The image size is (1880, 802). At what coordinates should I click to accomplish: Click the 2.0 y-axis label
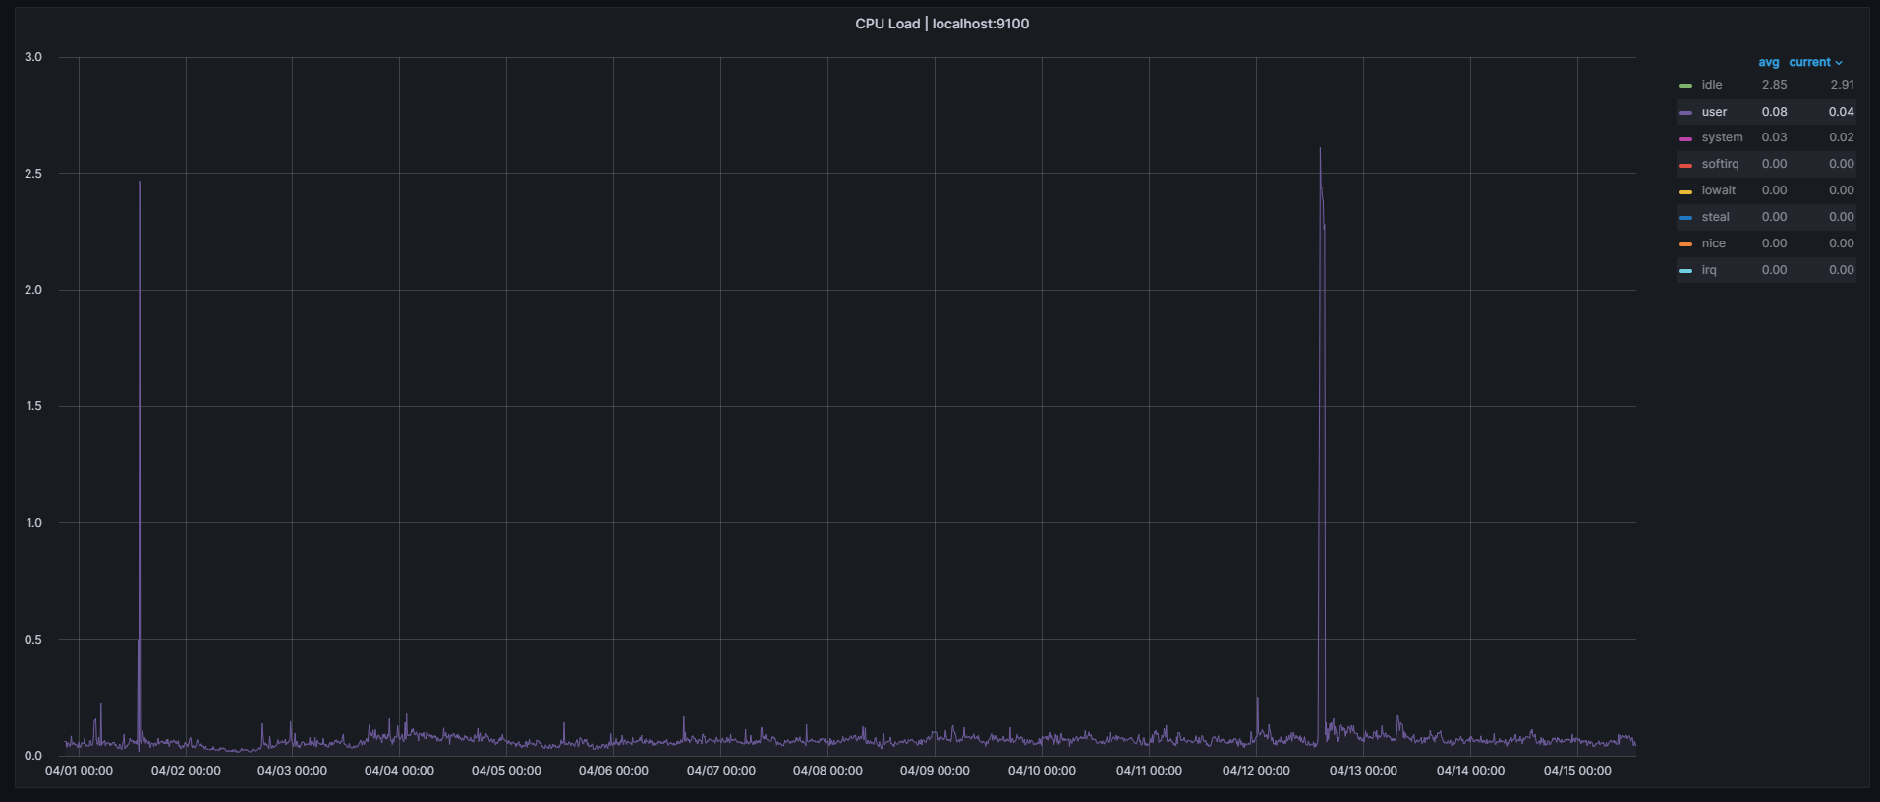tap(33, 290)
